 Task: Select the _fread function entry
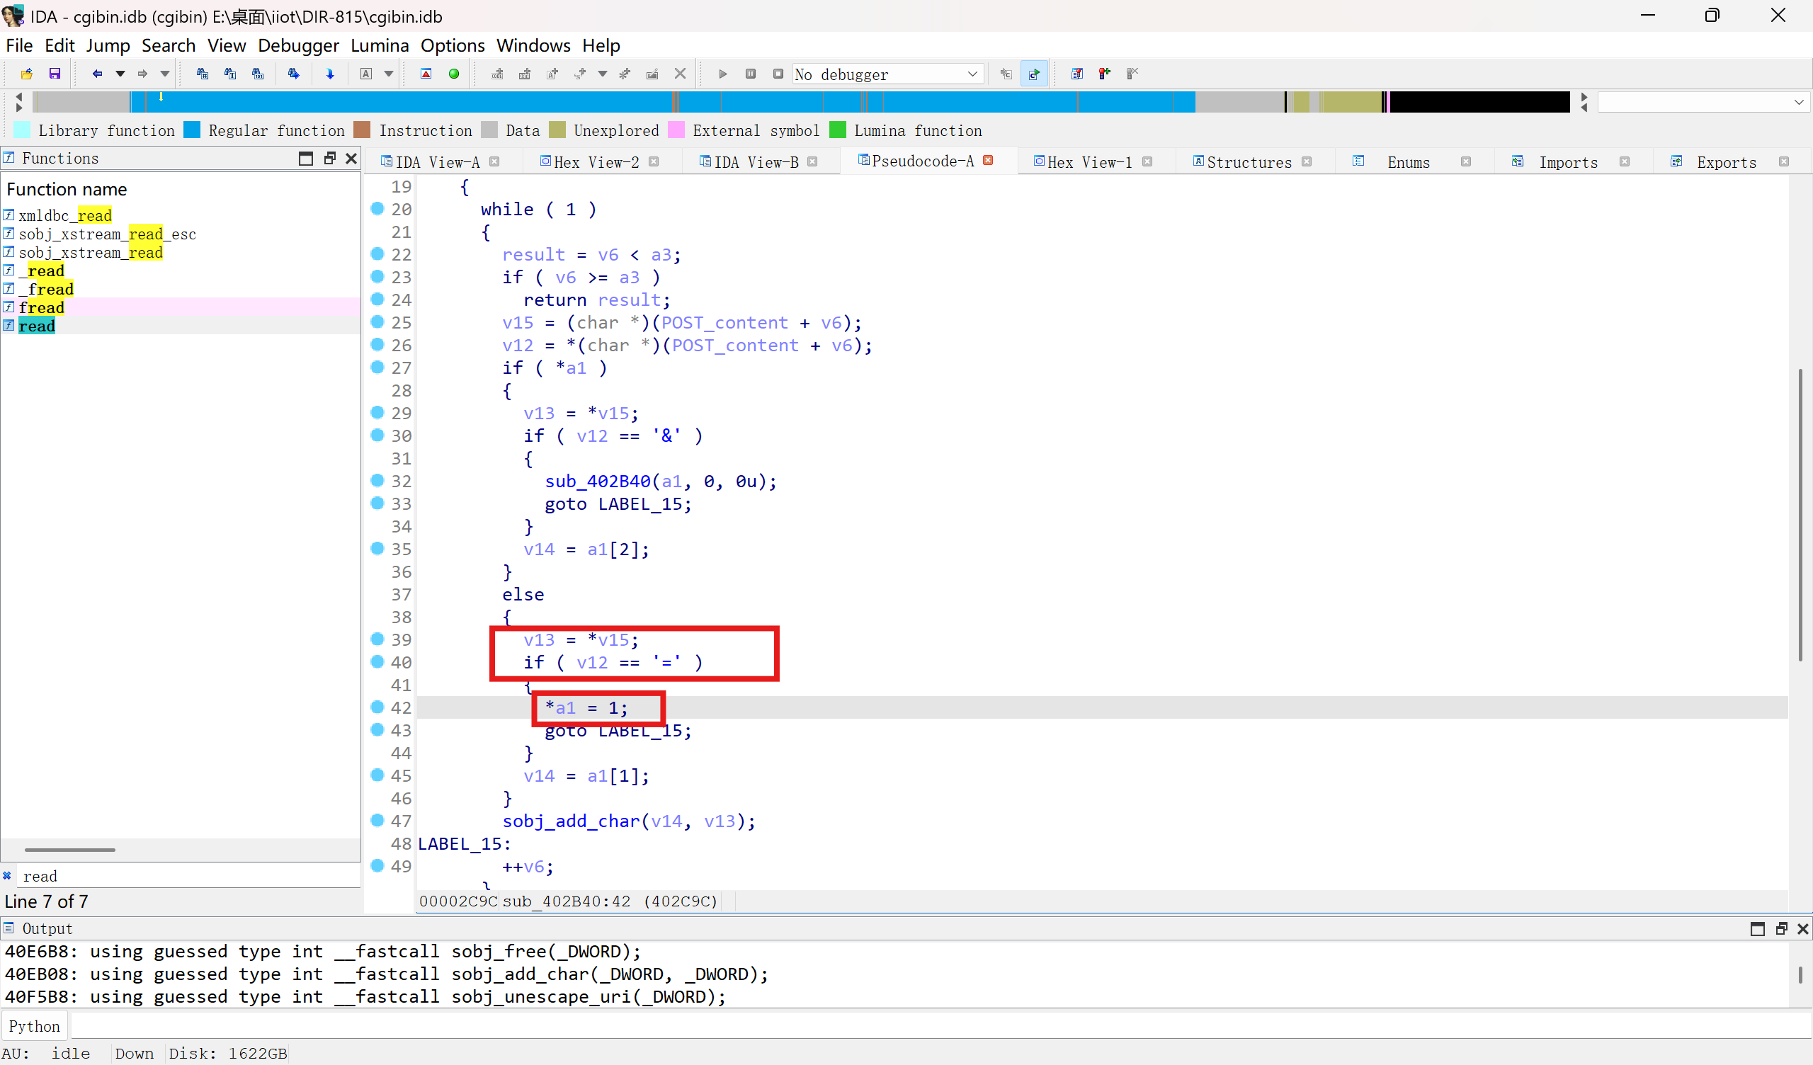[x=46, y=290]
